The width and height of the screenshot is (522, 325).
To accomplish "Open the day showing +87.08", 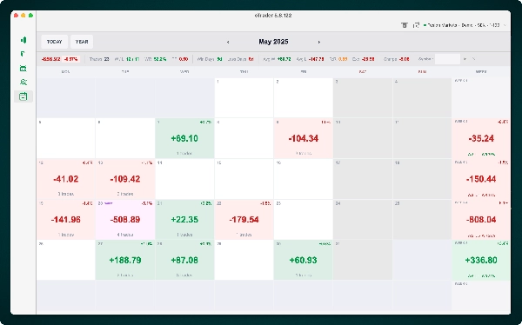I will point(184,260).
